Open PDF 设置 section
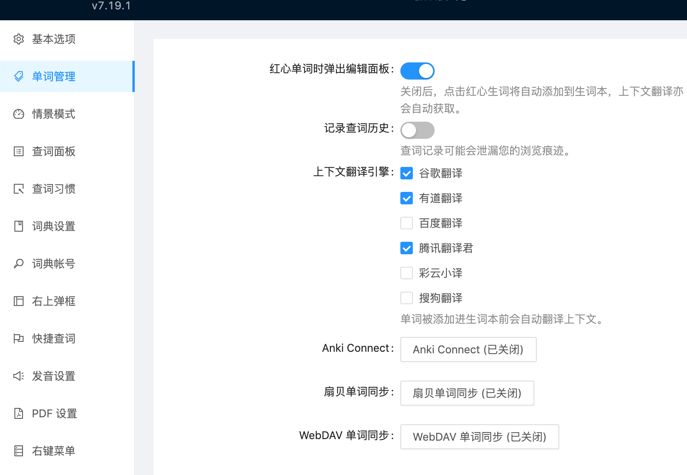Viewport: 687px width, 475px height. 67,413
